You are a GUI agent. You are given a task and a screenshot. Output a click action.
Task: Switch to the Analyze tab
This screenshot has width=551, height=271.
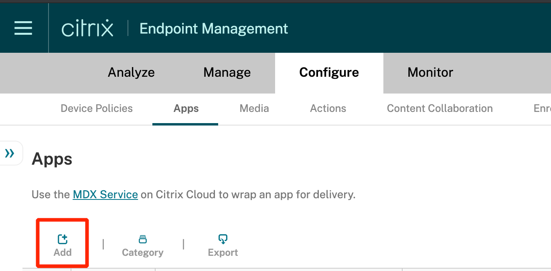131,72
